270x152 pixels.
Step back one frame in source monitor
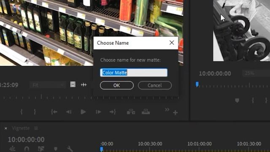coord(69,112)
